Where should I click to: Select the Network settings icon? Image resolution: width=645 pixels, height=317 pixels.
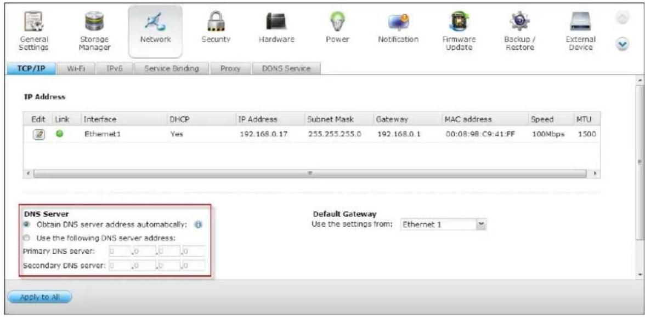tap(155, 31)
